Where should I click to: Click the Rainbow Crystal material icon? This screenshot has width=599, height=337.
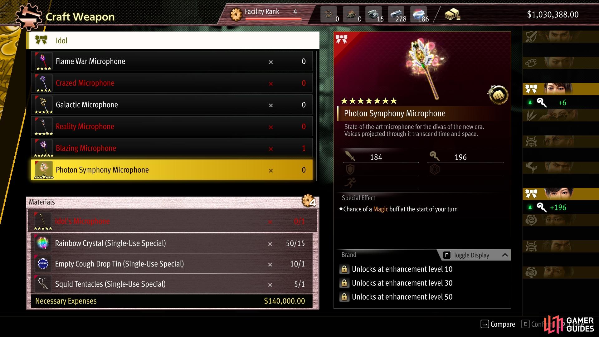click(43, 243)
